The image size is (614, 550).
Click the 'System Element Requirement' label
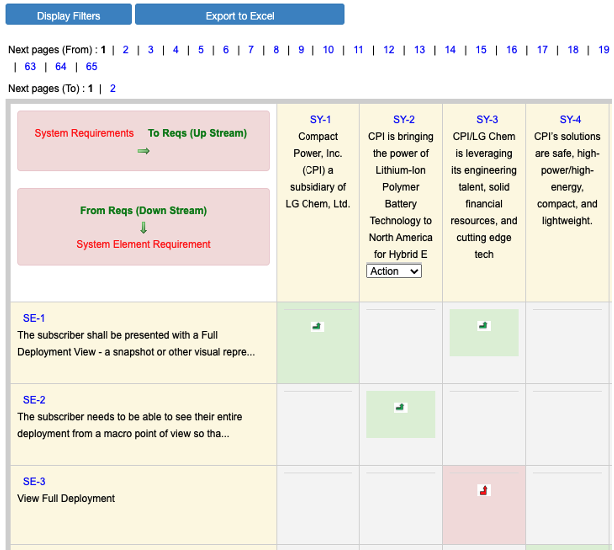click(x=144, y=244)
